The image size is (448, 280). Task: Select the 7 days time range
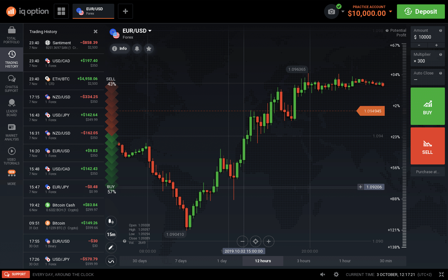(181, 261)
